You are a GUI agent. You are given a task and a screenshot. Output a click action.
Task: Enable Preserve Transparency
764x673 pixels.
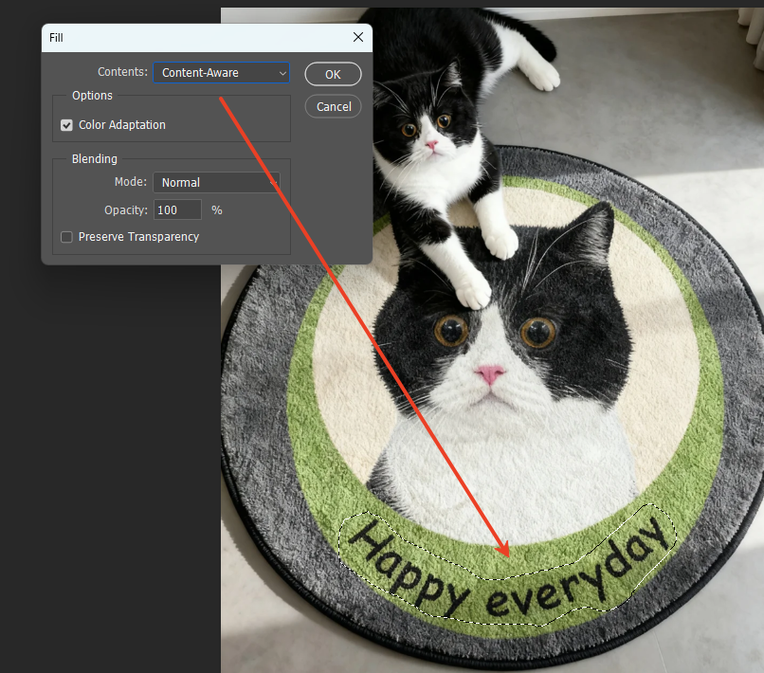tap(66, 237)
